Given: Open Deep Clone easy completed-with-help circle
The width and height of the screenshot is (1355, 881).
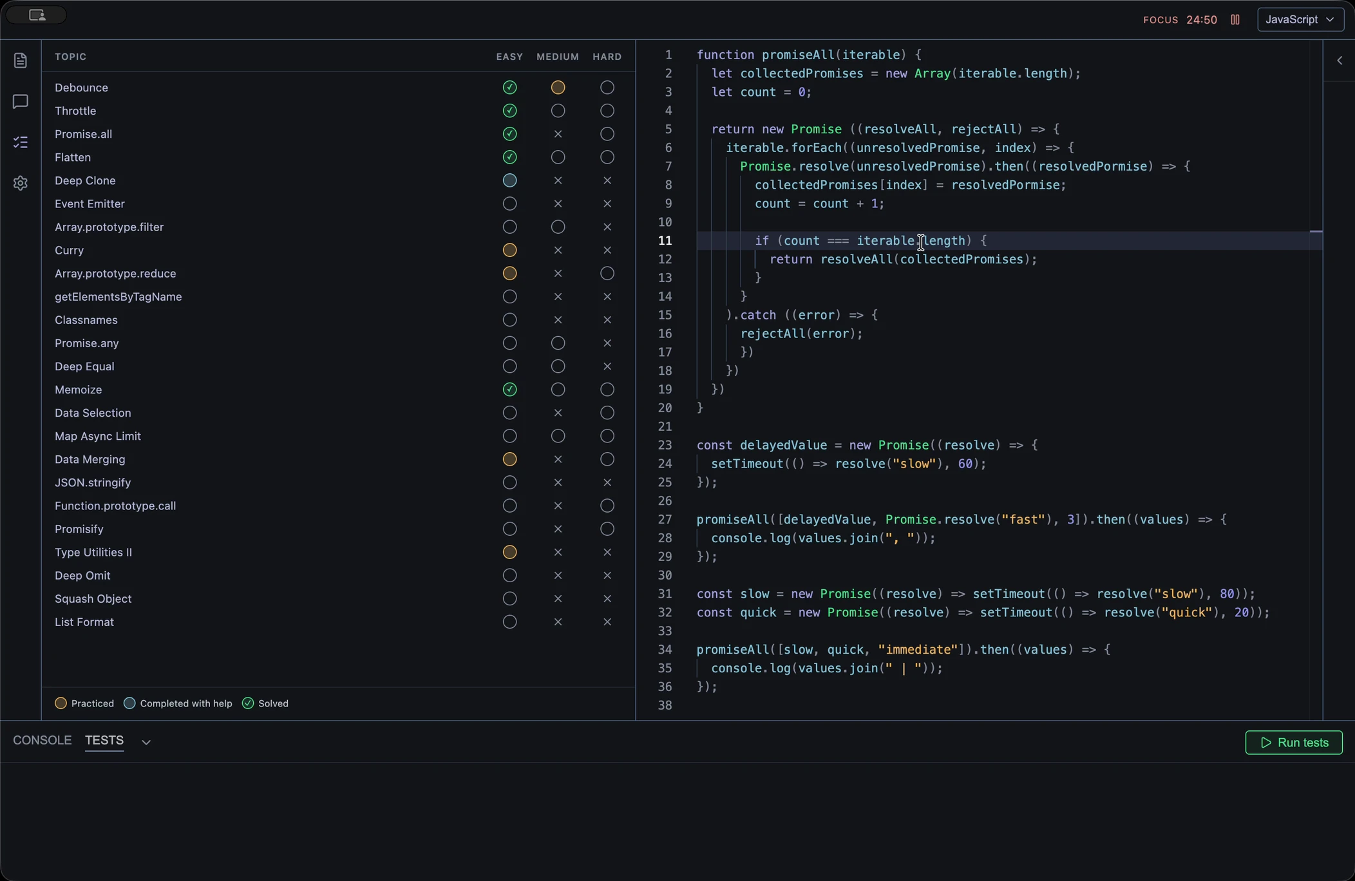Looking at the screenshot, I should [x=509, y=180].
